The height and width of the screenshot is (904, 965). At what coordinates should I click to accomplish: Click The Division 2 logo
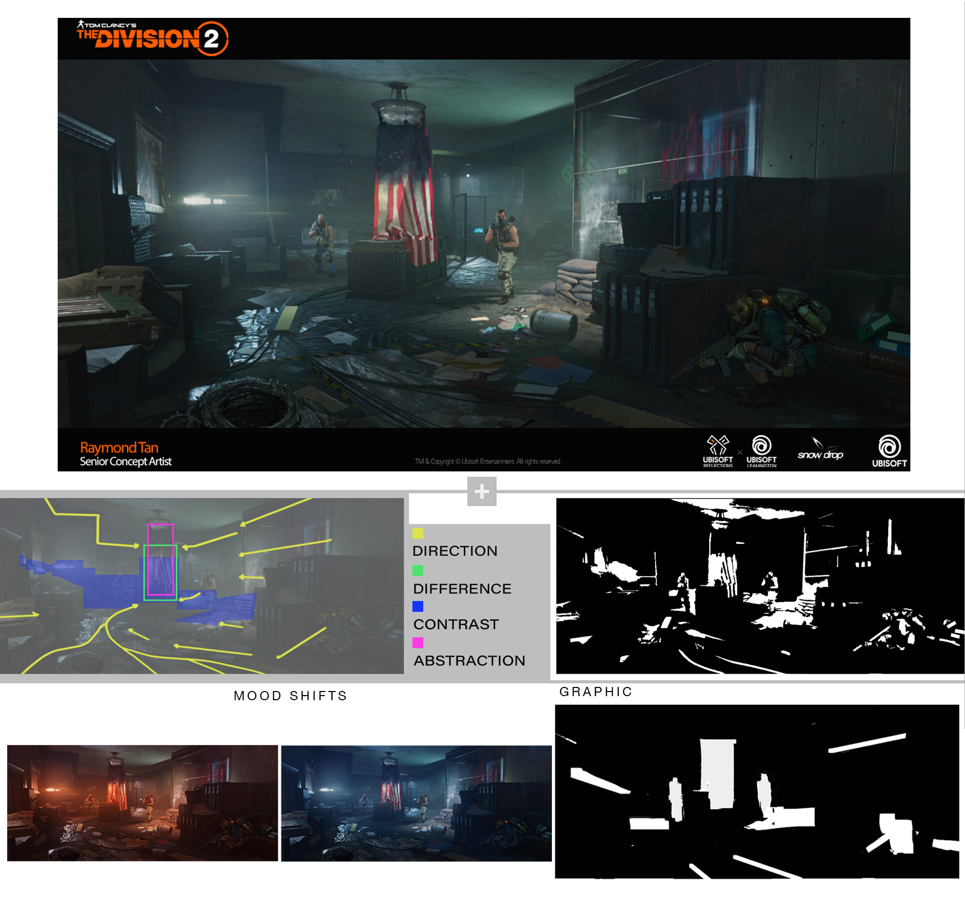click(x=152, y=38)
